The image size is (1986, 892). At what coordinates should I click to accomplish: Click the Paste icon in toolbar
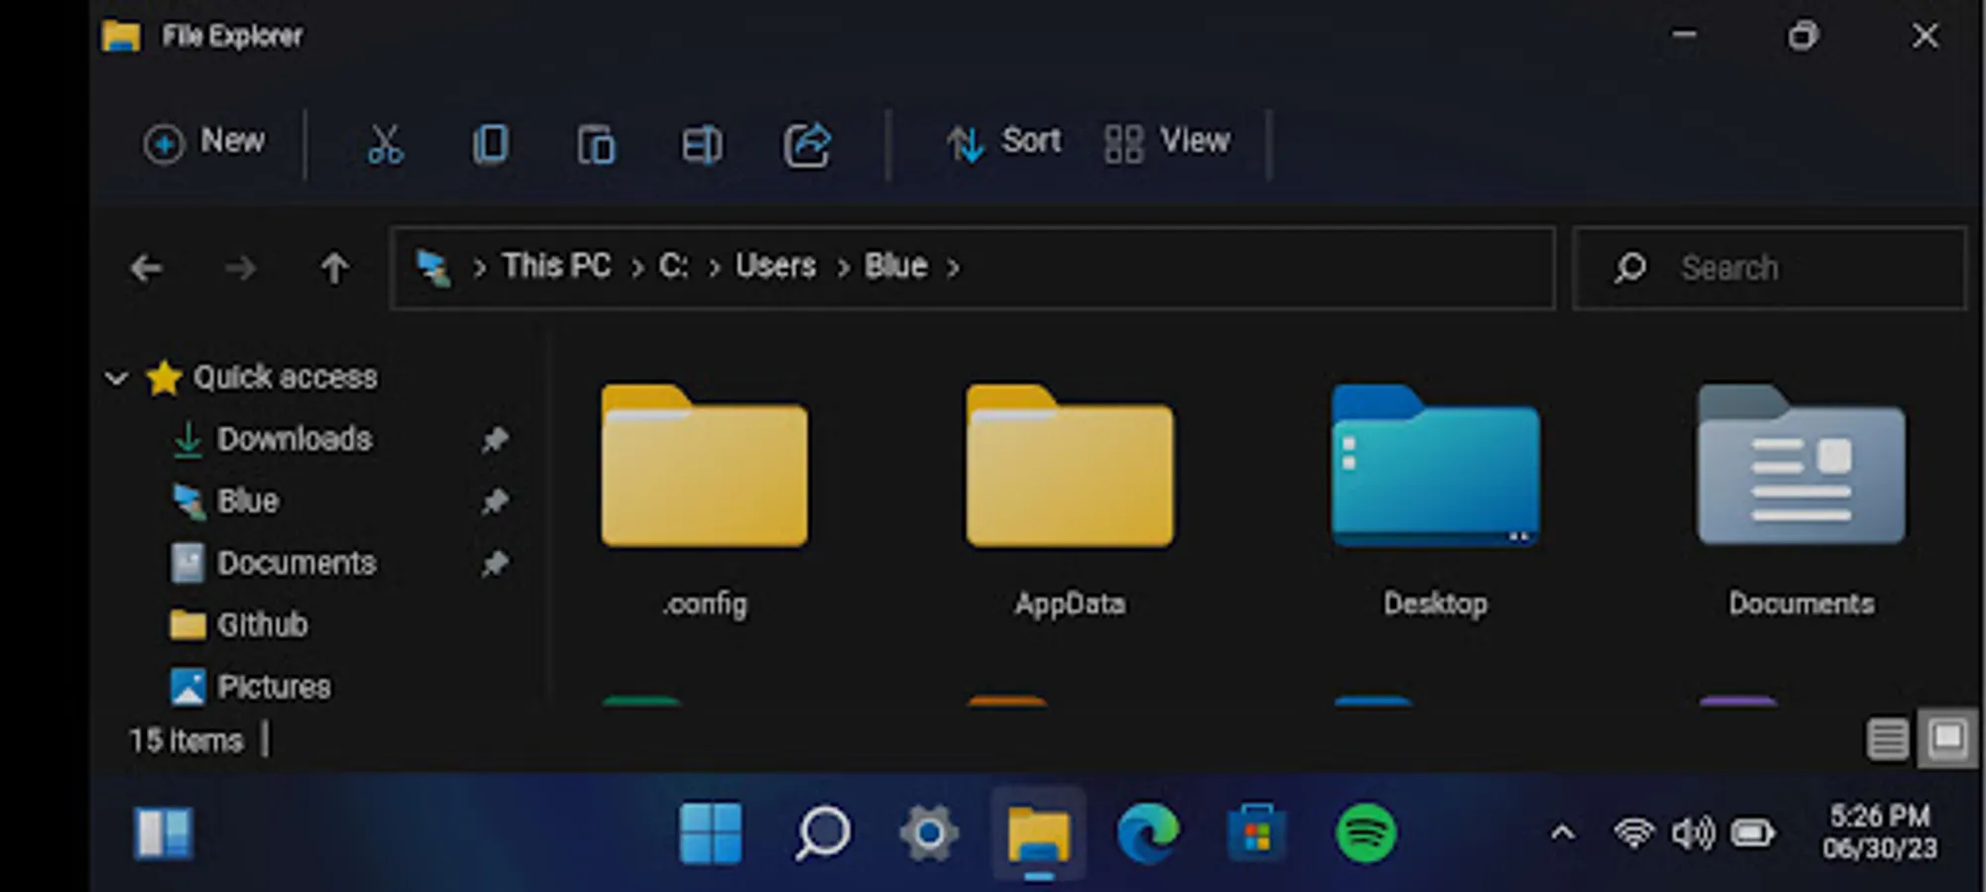[x=596, y=146]
